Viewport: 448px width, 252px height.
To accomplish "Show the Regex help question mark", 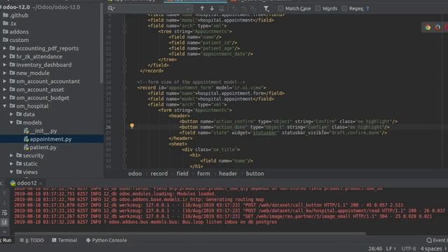I will click(367, 8).
